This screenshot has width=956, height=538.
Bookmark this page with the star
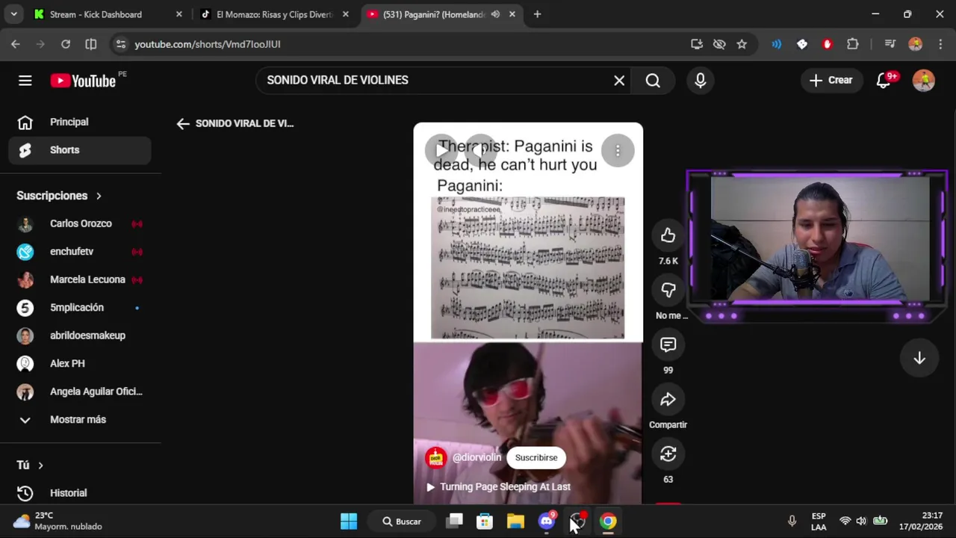click(742, 44)
